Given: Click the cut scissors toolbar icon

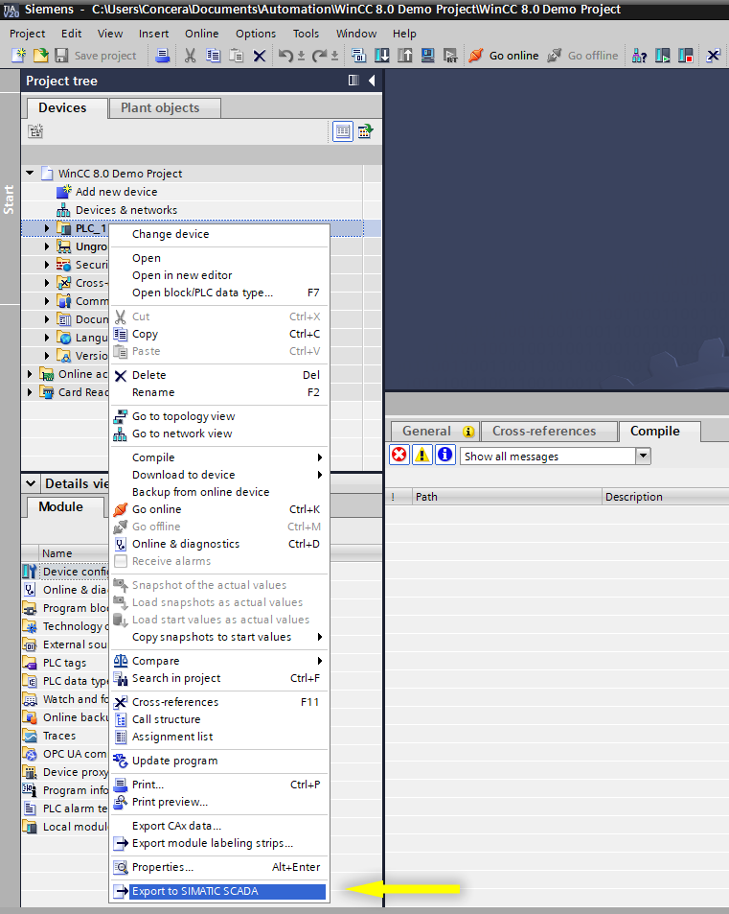Looking at the screenshot, I should (190, 56).
